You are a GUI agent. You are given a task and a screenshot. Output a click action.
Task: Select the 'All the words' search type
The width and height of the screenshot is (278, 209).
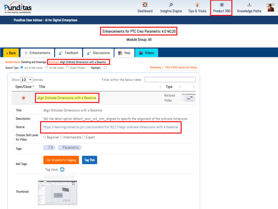tap(47, 67)
